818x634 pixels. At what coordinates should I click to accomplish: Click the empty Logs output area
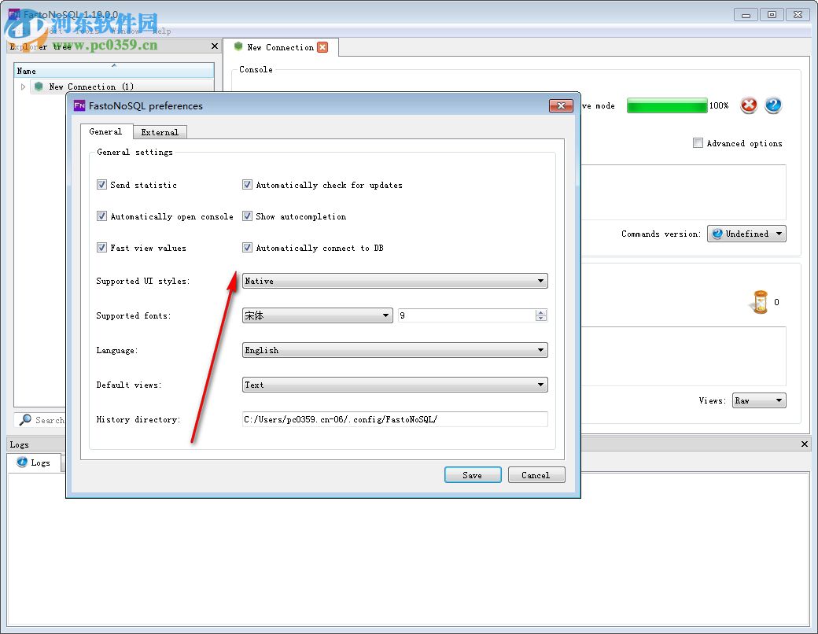click(x=408, y=548)
